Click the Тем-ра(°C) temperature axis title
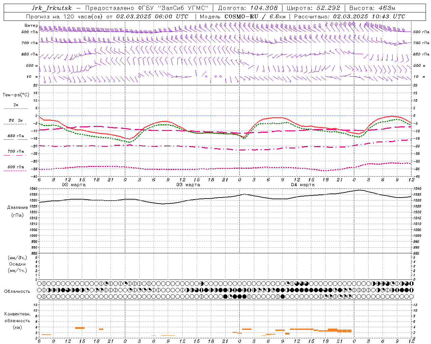This screenshot has width=431, height=344. [16, 95]
